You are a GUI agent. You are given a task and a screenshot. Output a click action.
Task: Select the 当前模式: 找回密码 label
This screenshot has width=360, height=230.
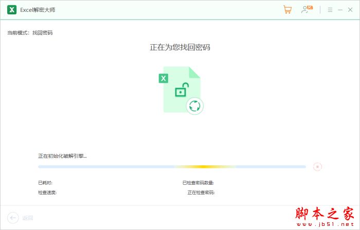tap(30, 33)
